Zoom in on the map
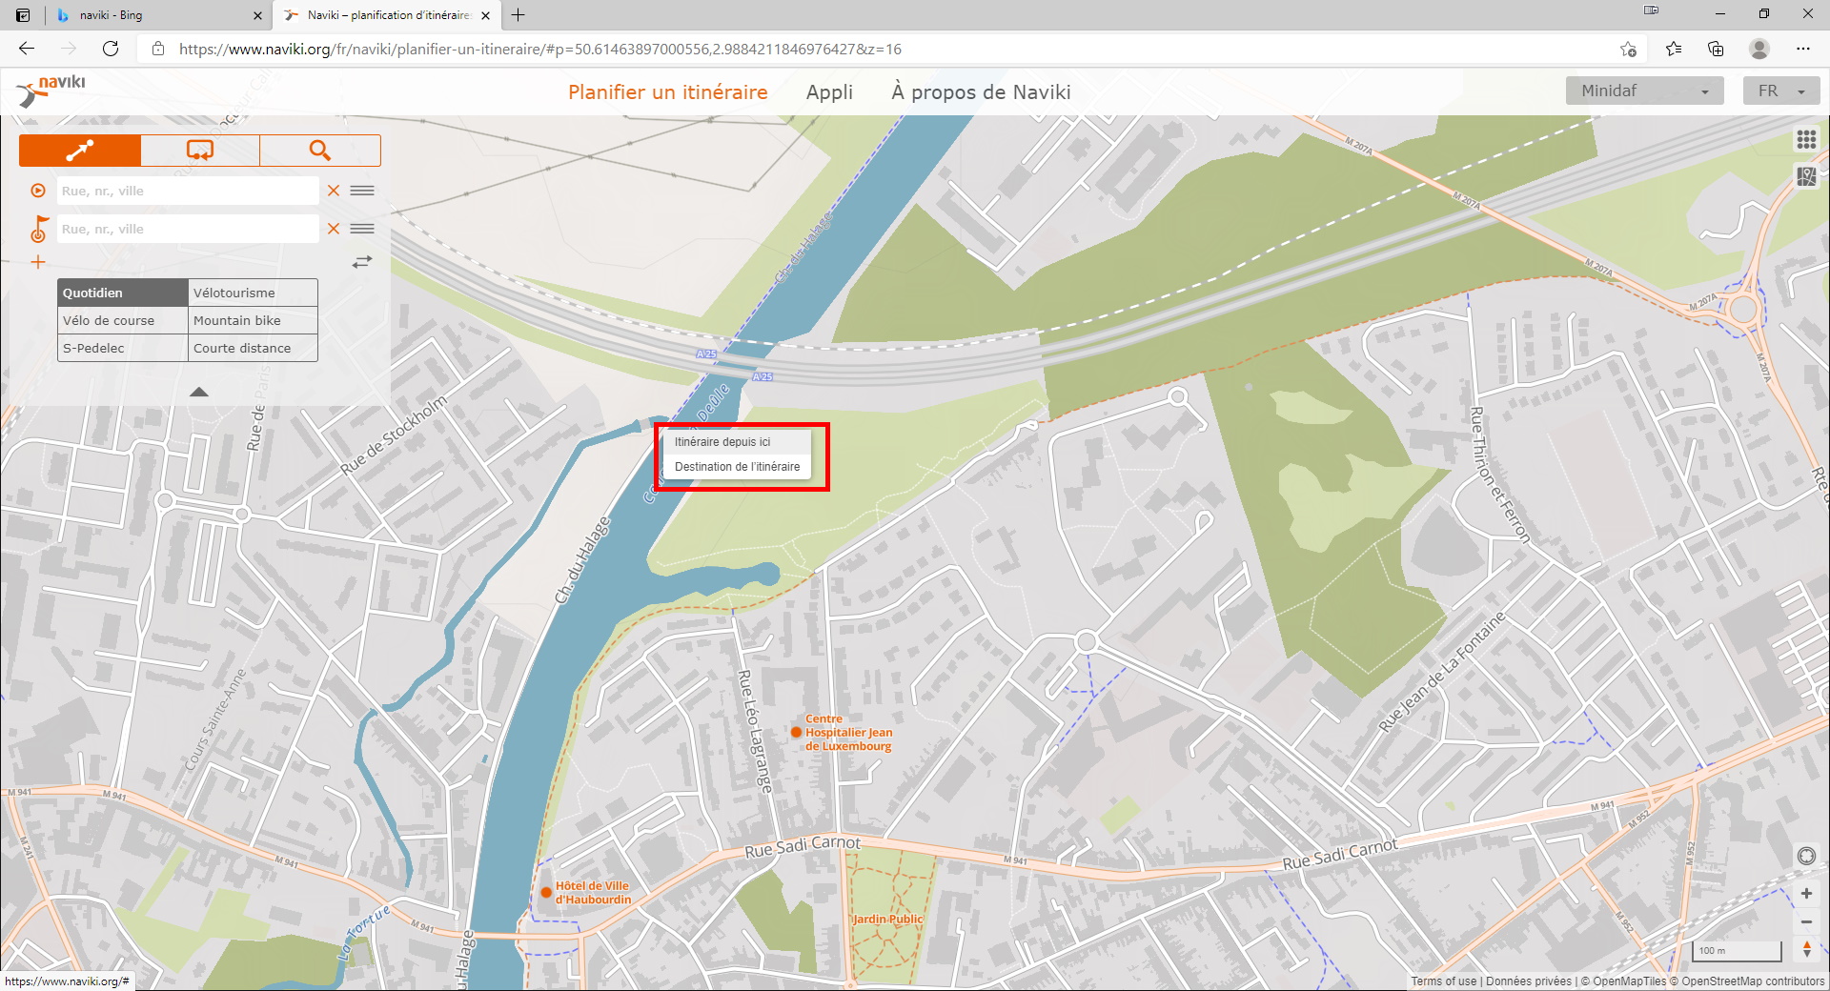Image resolution: width=1830 pixels, height=991 pixels. coord(1806,894)
